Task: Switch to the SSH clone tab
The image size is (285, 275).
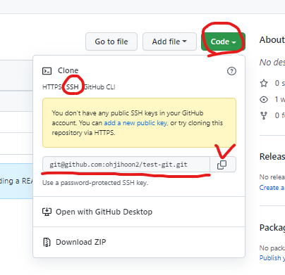Action: 73,87
